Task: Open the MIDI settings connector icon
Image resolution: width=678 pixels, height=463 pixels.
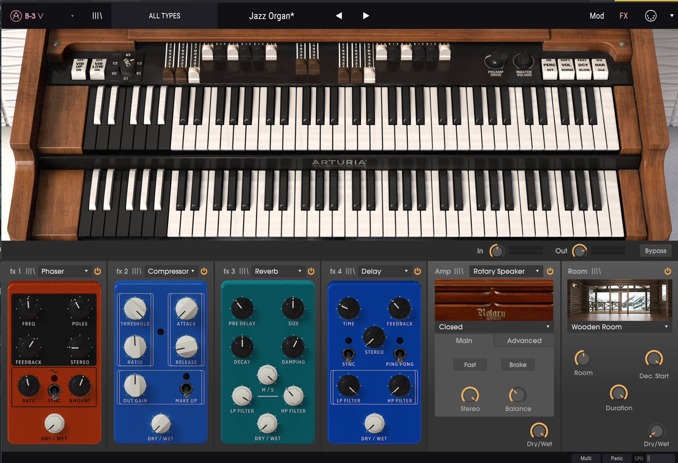Action: point(651,16)
